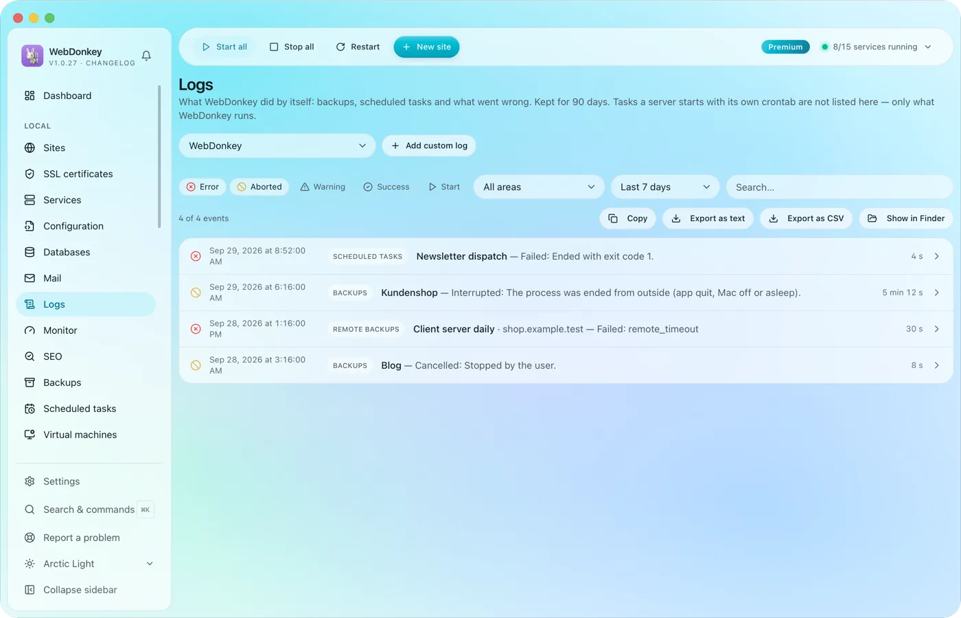Click the WebDonkey app logo
Viewport: 961px width, 618px height.
click(x=32, y=56)
